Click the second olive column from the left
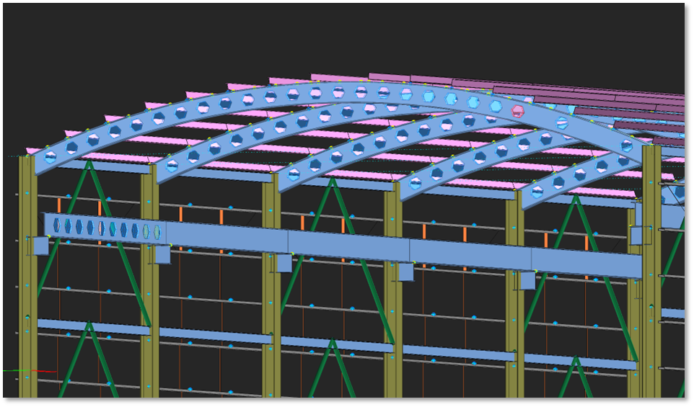The width and height of the screenshot is (694, 407). pyautogui.click(x=149, y=288)
